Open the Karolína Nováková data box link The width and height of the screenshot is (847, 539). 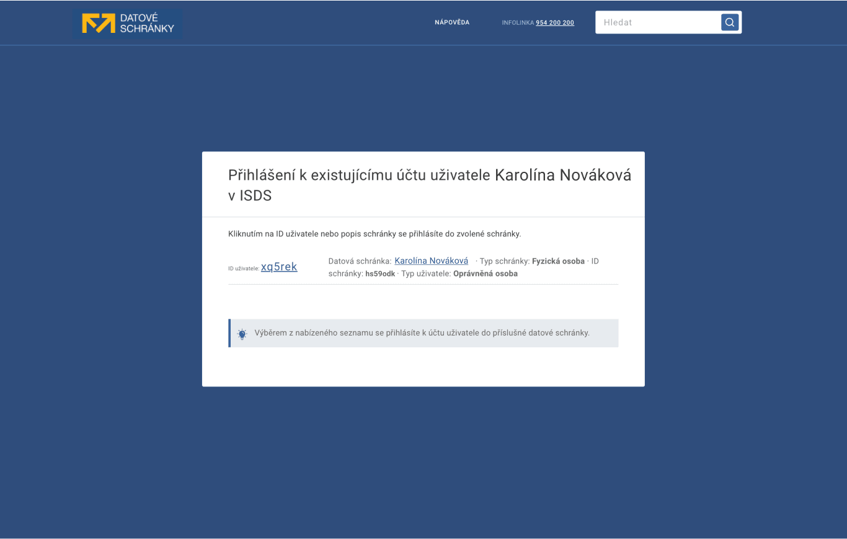(x=431, y=261)
